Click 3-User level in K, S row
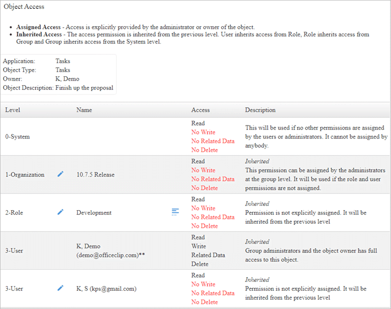This screenshot has height=309, width=391. pos(14,289)
